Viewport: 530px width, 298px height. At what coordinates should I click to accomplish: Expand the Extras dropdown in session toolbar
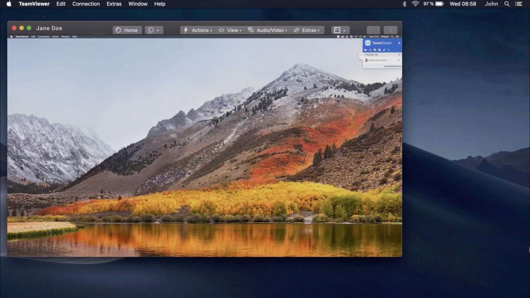pos(306,30)
